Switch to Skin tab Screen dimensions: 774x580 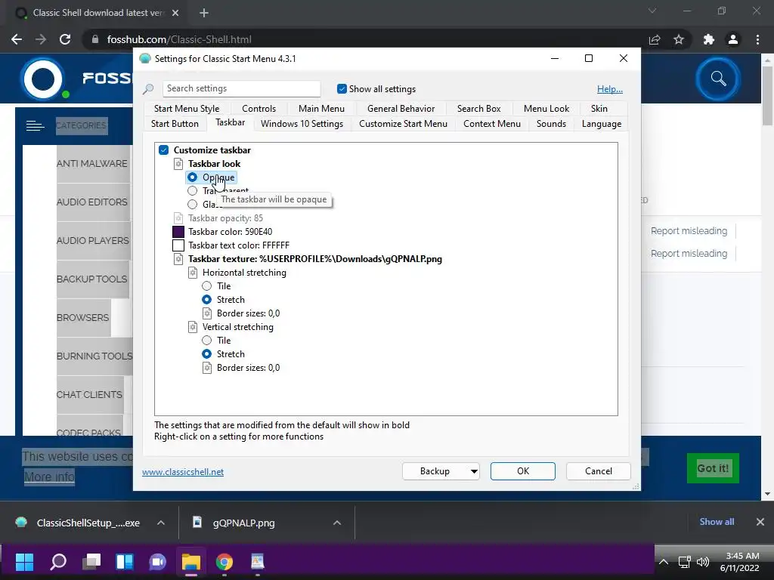click(x=599, y=109)
